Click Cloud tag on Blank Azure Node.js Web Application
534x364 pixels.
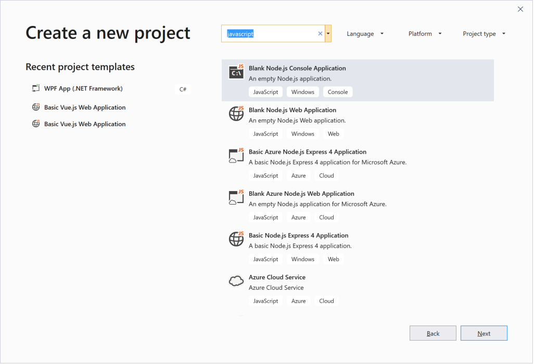(327, 218)
